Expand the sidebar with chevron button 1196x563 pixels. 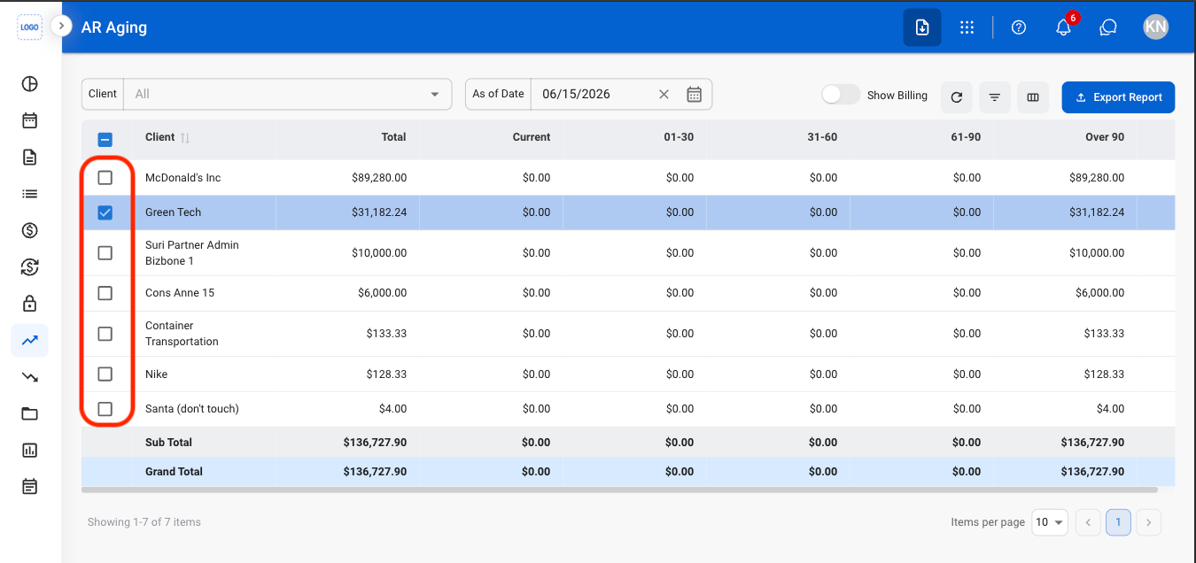60,26
